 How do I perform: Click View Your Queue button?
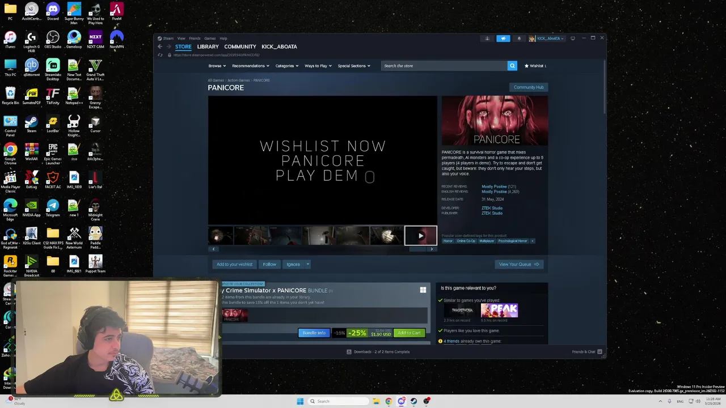(519, 264)
